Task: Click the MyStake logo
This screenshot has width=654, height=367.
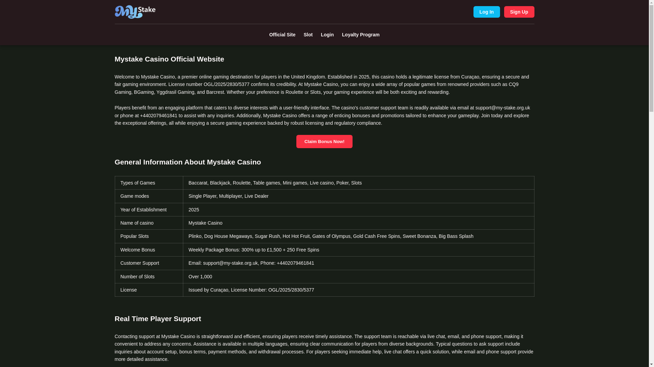Action: (x=135, y=12)
